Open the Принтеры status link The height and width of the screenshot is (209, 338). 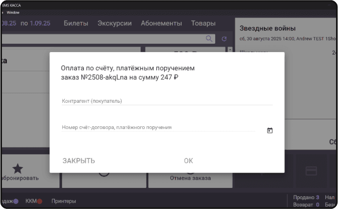click(64, 201)
